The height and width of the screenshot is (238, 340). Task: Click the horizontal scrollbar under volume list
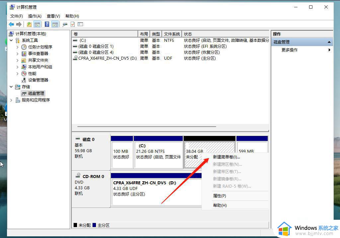coord(146,127)
